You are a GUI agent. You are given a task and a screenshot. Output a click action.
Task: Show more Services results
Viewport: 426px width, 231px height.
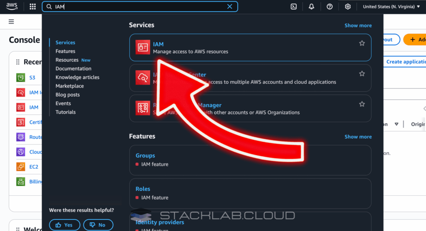point(358,25)
